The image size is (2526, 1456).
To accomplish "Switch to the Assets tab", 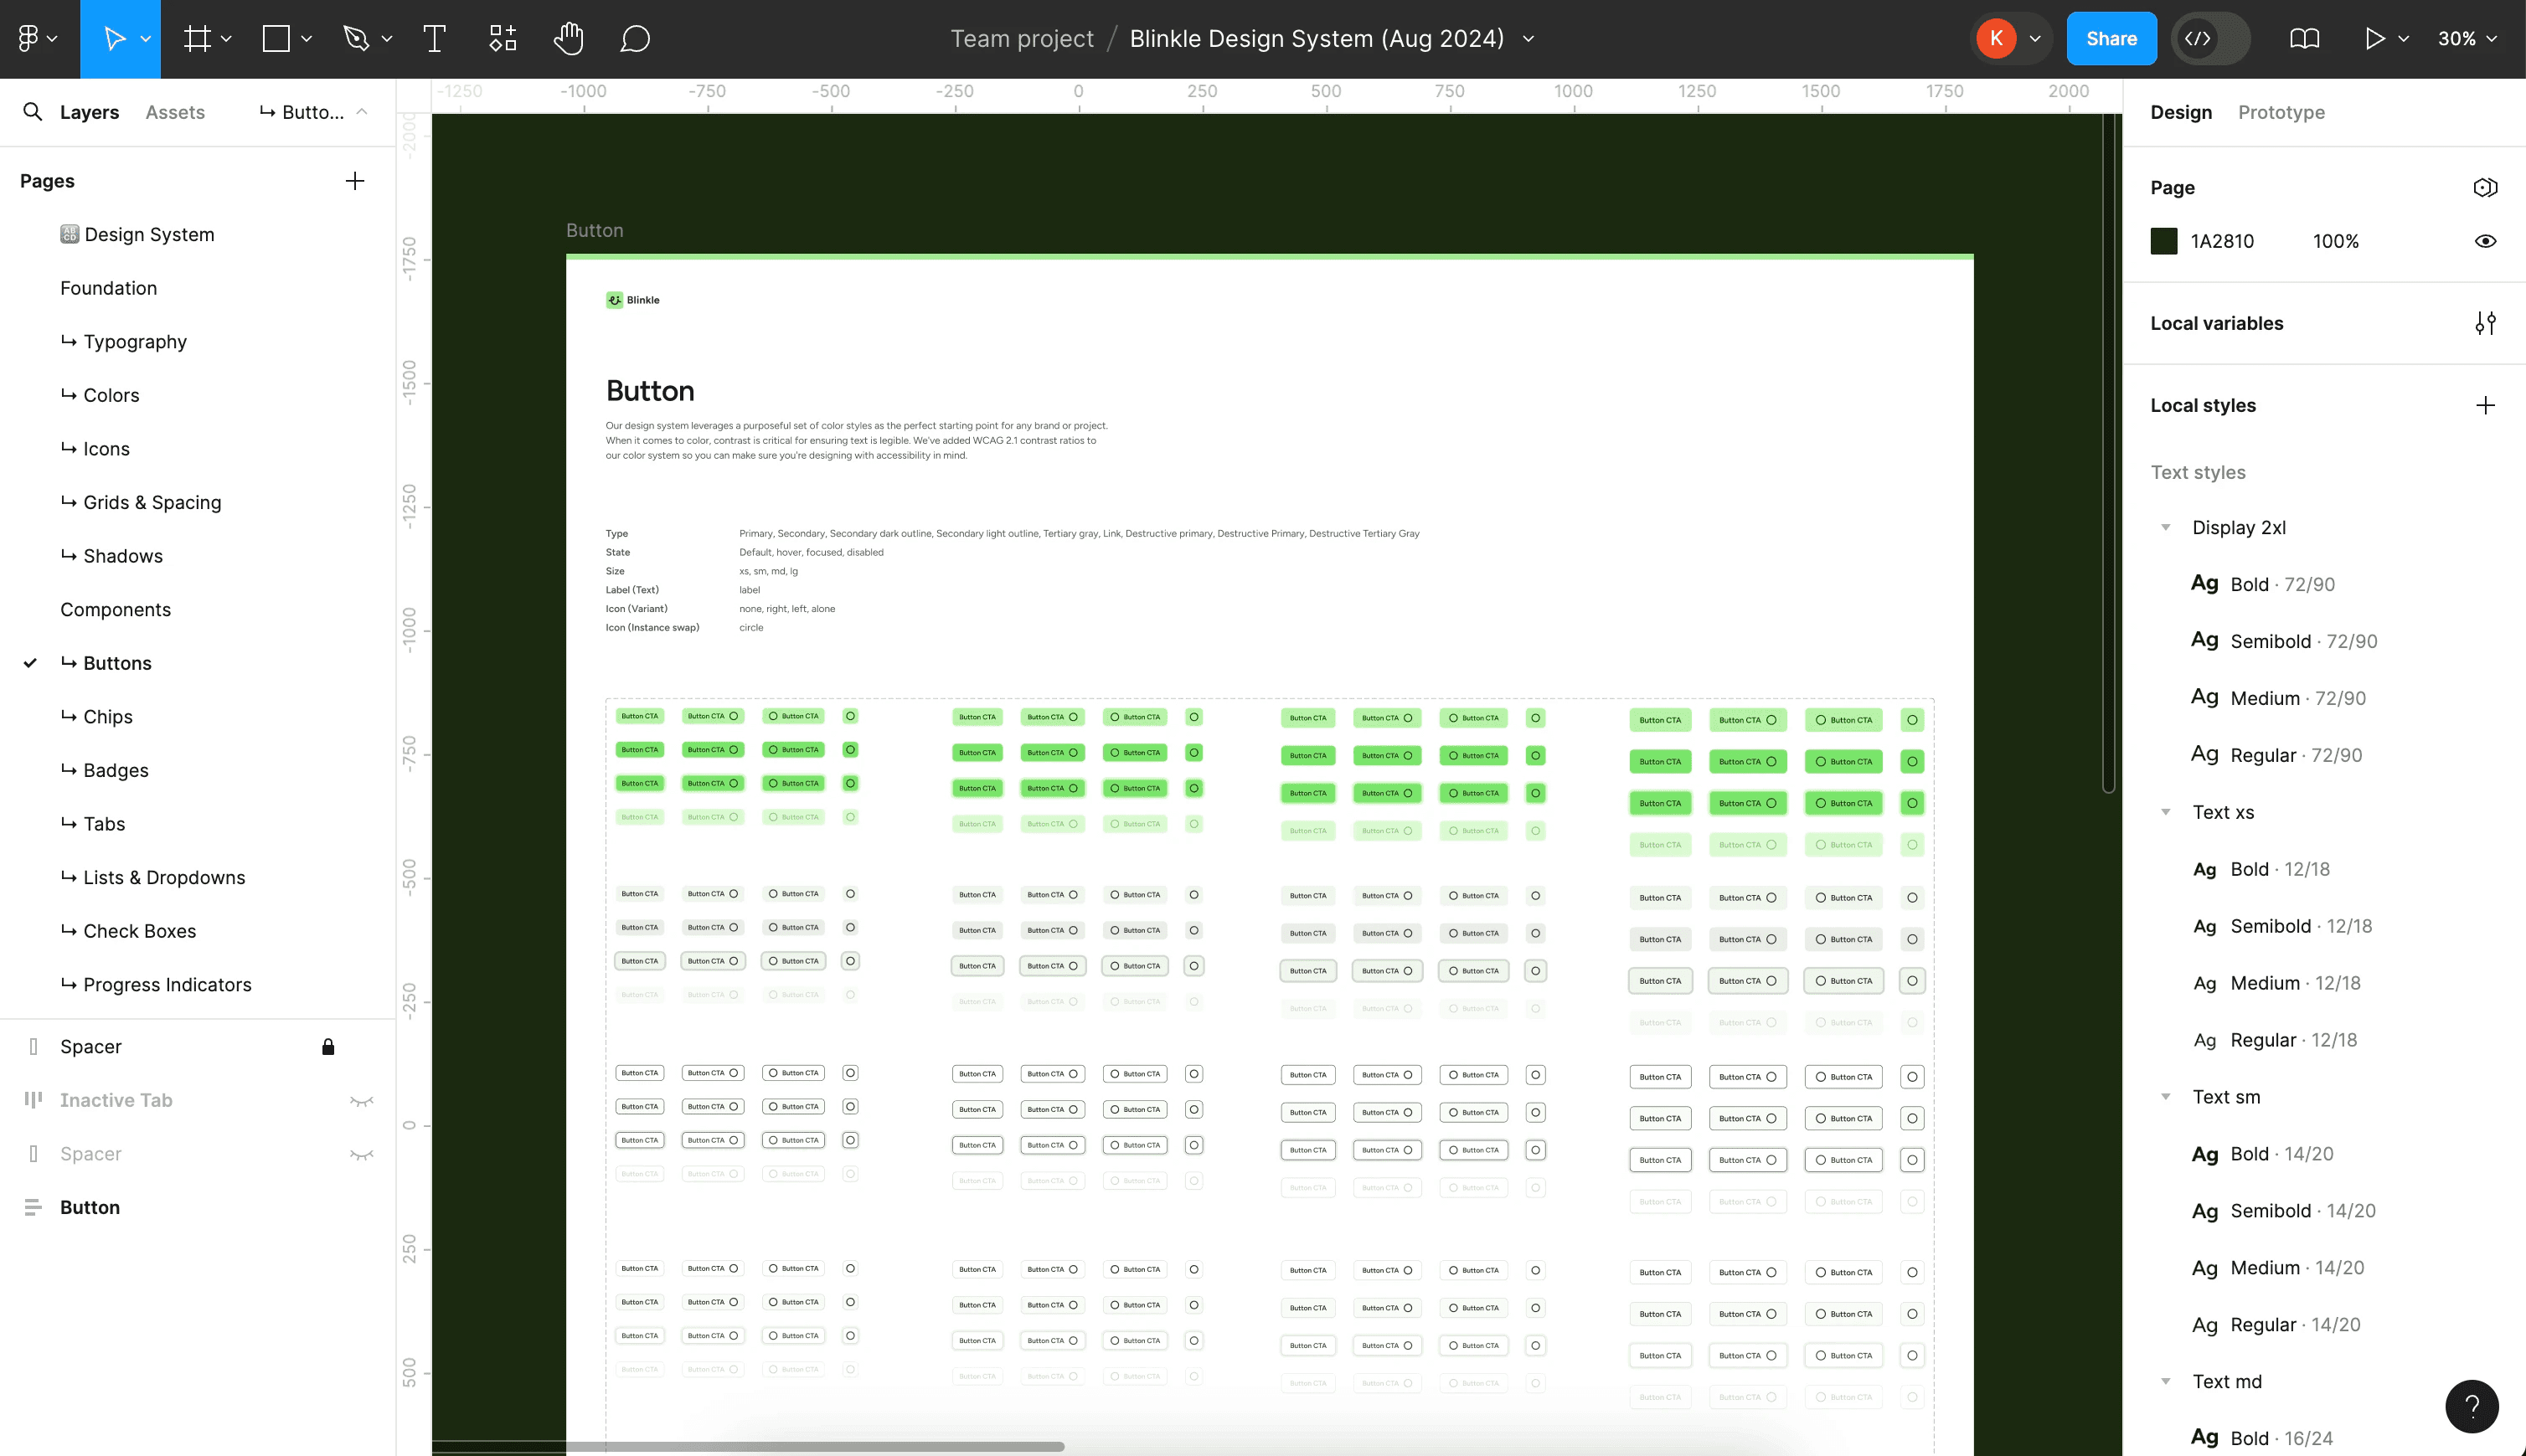I will pos(175,112).
